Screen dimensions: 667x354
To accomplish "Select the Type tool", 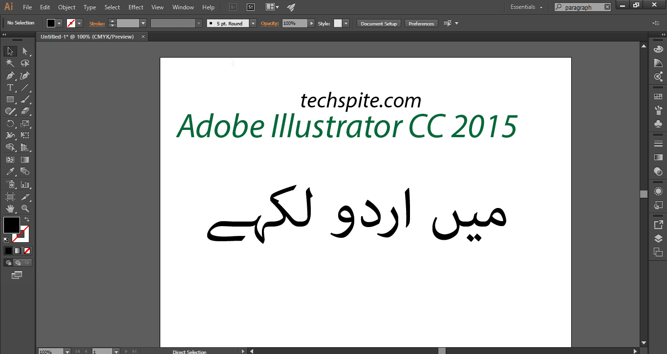I will tap(10, 87).
